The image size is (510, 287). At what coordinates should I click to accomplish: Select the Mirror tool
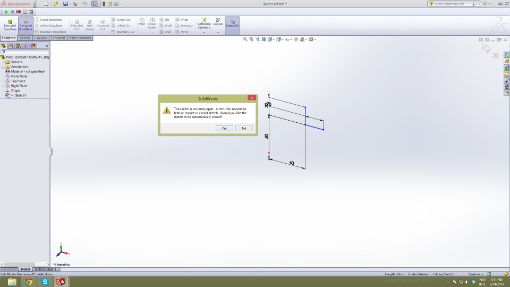pyautogui.click(x=182, y=32)
